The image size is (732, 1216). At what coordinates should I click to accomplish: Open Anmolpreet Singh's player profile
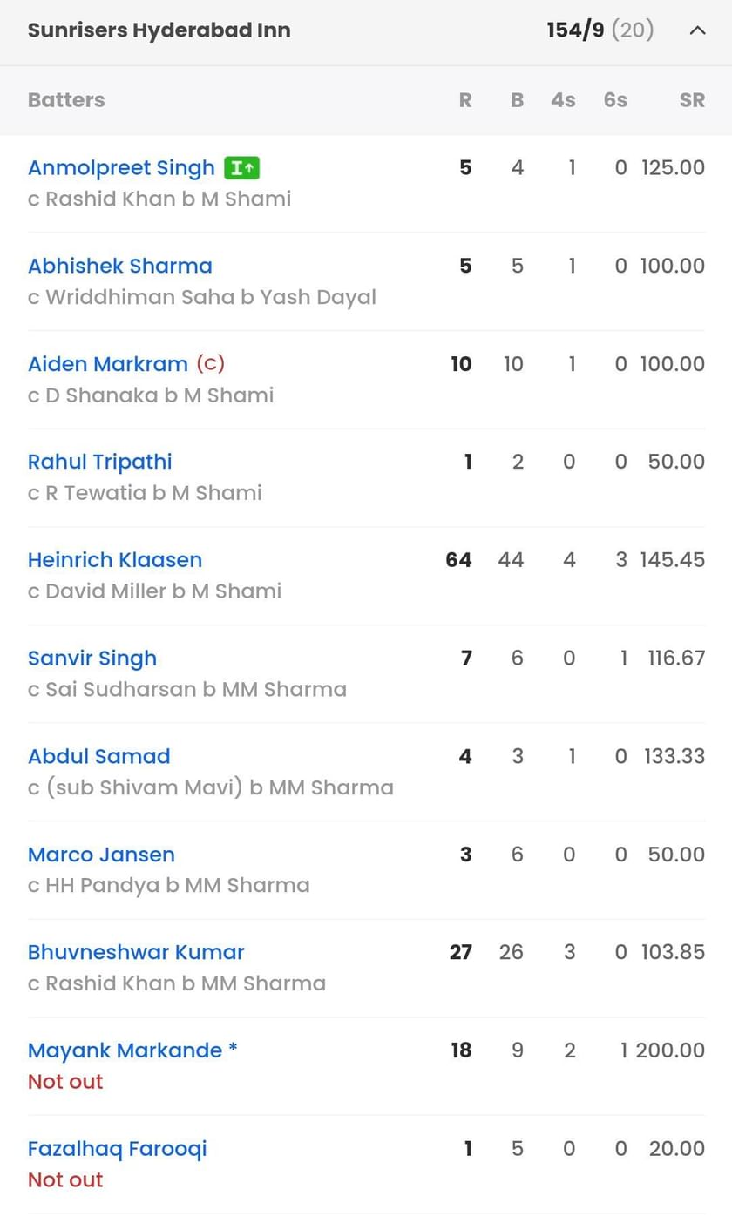[120, 168]
